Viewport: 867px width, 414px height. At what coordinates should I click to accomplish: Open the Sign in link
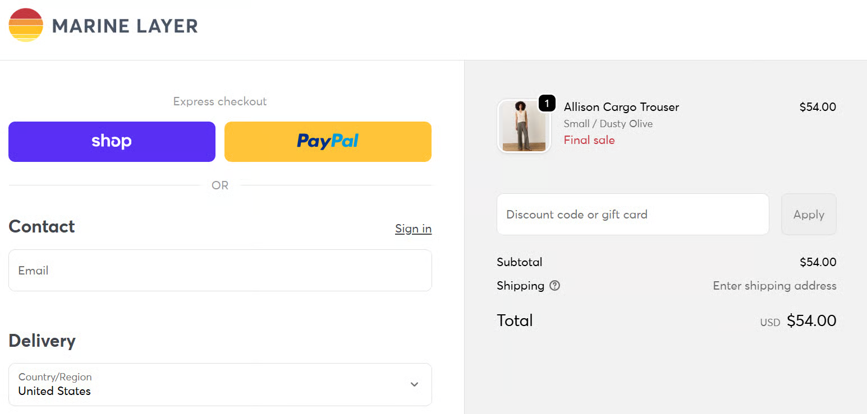(x=413, y=229)
